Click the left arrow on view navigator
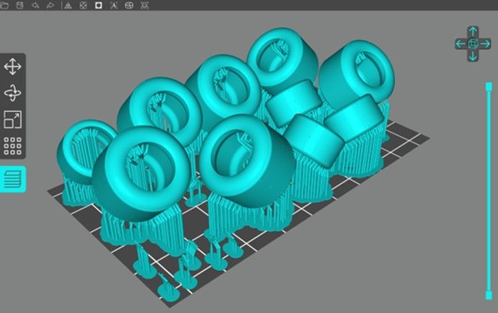498x313 pixels. click(460, 44)
